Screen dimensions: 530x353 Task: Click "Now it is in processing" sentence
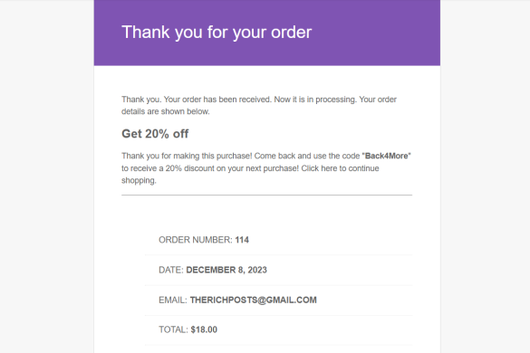(315, 100)
